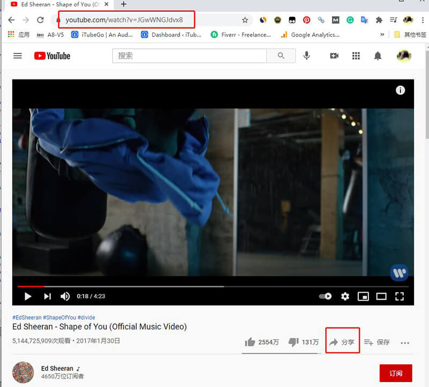This screenshot has height=387, width=429.
Task: Reload the YouTube page
Action: (x=40, y=20)
